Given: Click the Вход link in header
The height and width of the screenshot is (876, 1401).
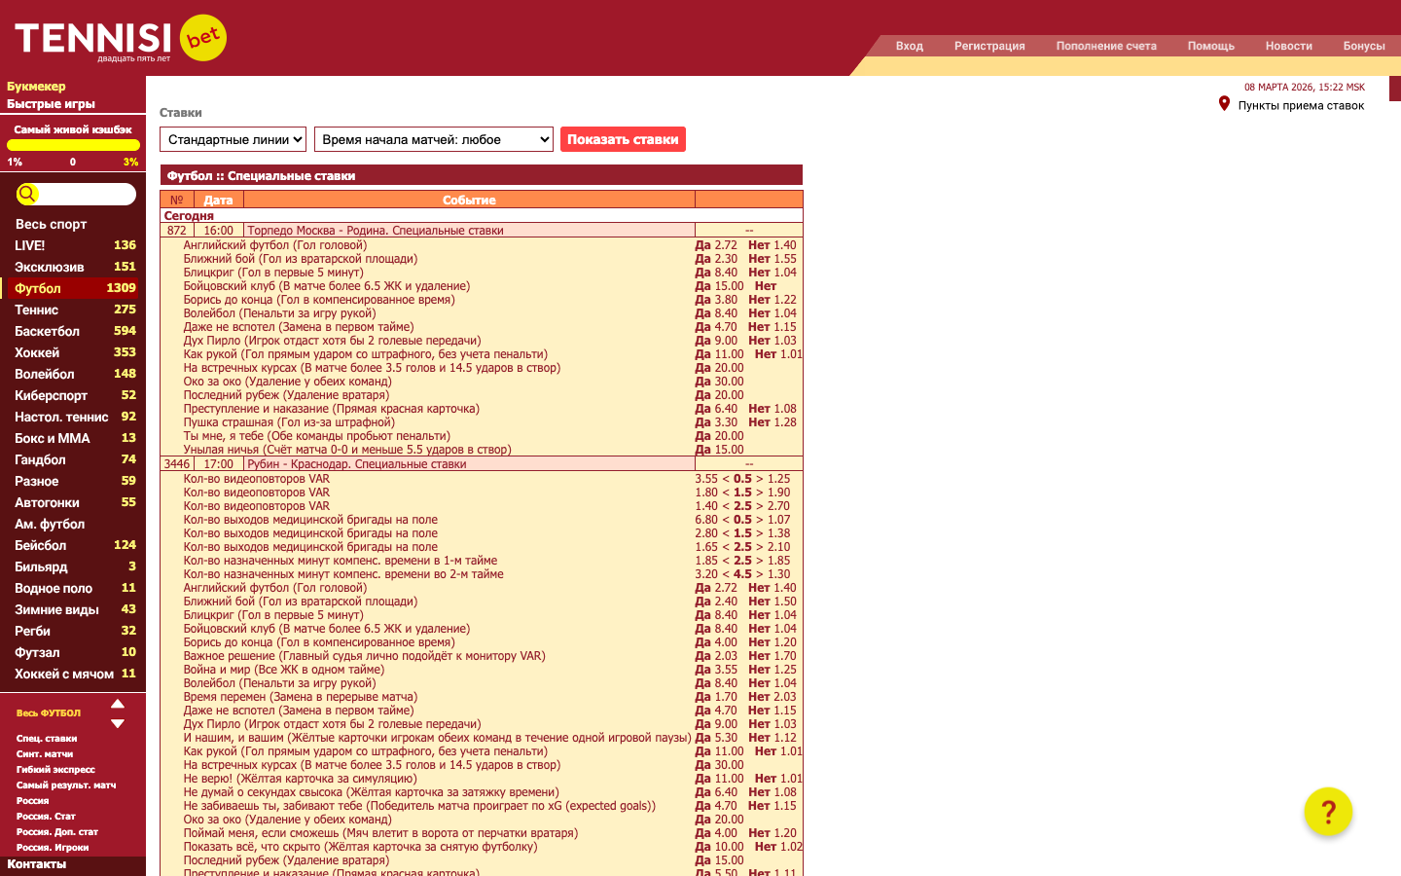Looking at the screenshot, I should point(909,46).
